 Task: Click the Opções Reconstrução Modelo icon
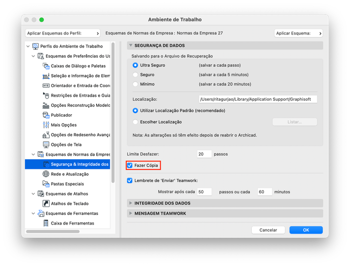[46, 105]
